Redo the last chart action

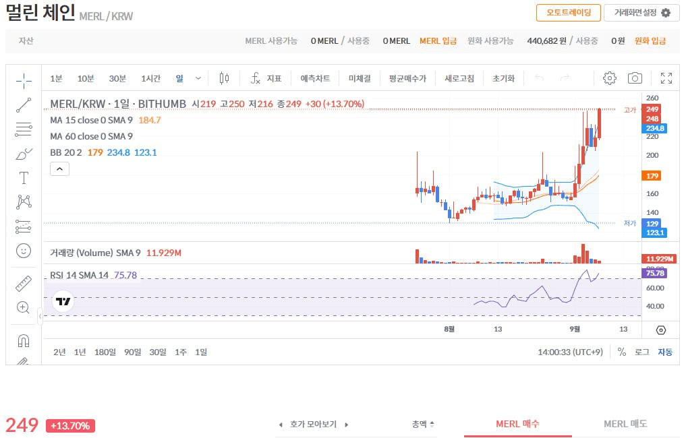[565, 77]
